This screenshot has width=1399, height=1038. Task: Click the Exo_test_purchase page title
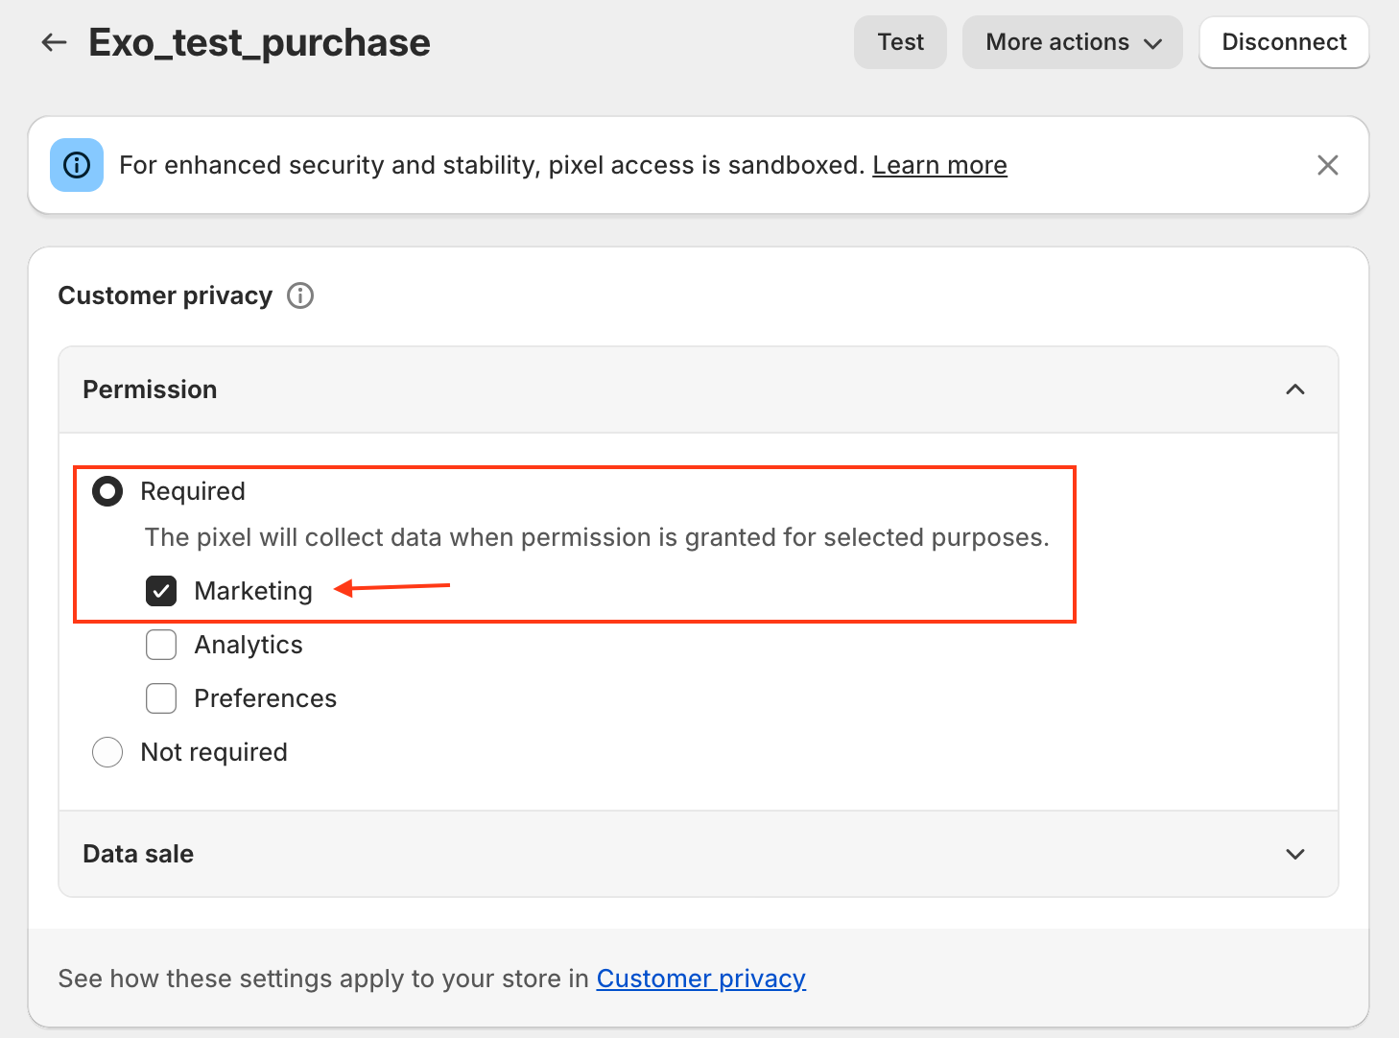259,42
